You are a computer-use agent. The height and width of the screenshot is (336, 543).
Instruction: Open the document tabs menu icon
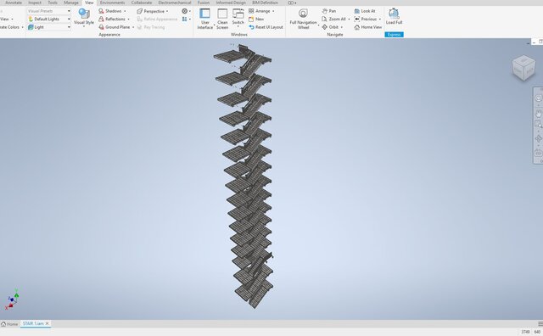540,324
